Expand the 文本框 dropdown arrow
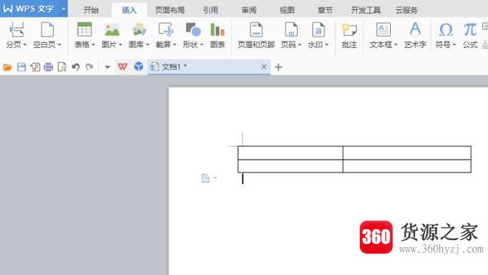 pyautogui.click(x=396, y=45)
